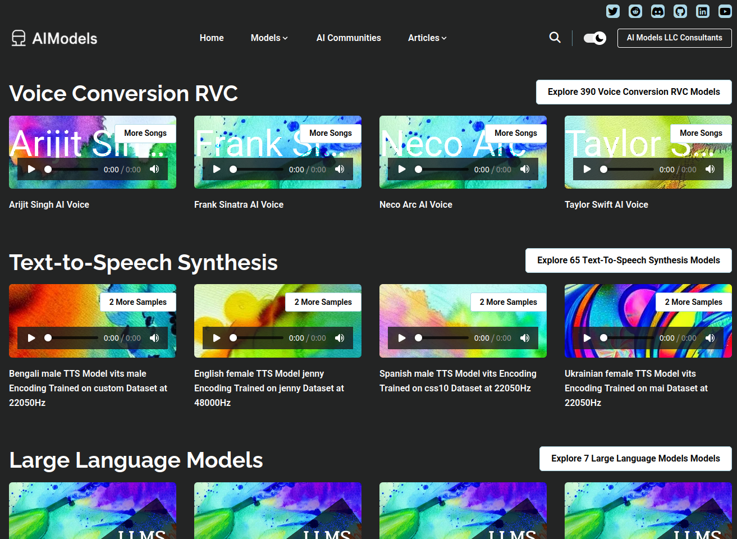Play the Bengali male TTS sample

click(31, 338)
